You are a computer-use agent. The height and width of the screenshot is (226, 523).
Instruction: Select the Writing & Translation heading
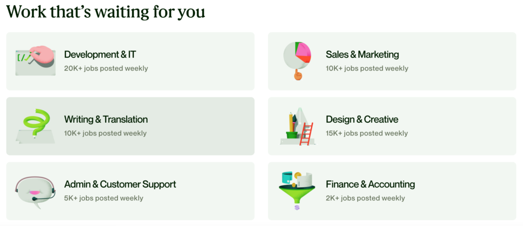click(x=106, y=120)
